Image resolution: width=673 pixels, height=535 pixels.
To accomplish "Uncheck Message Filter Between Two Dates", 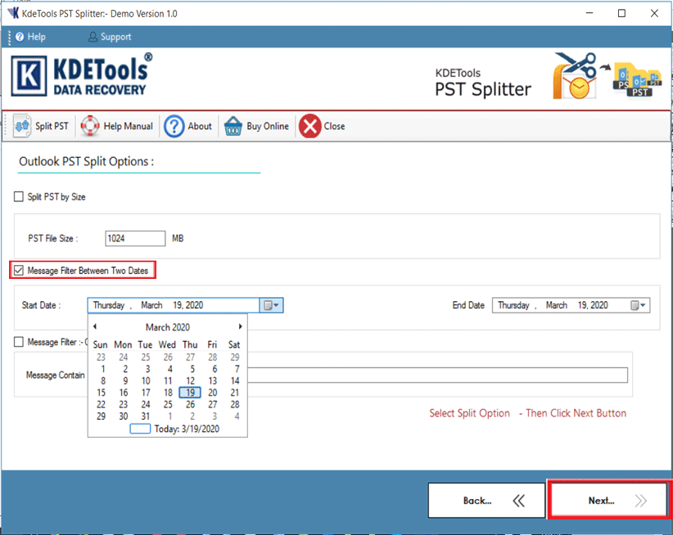I will click(x=19, y=271).
